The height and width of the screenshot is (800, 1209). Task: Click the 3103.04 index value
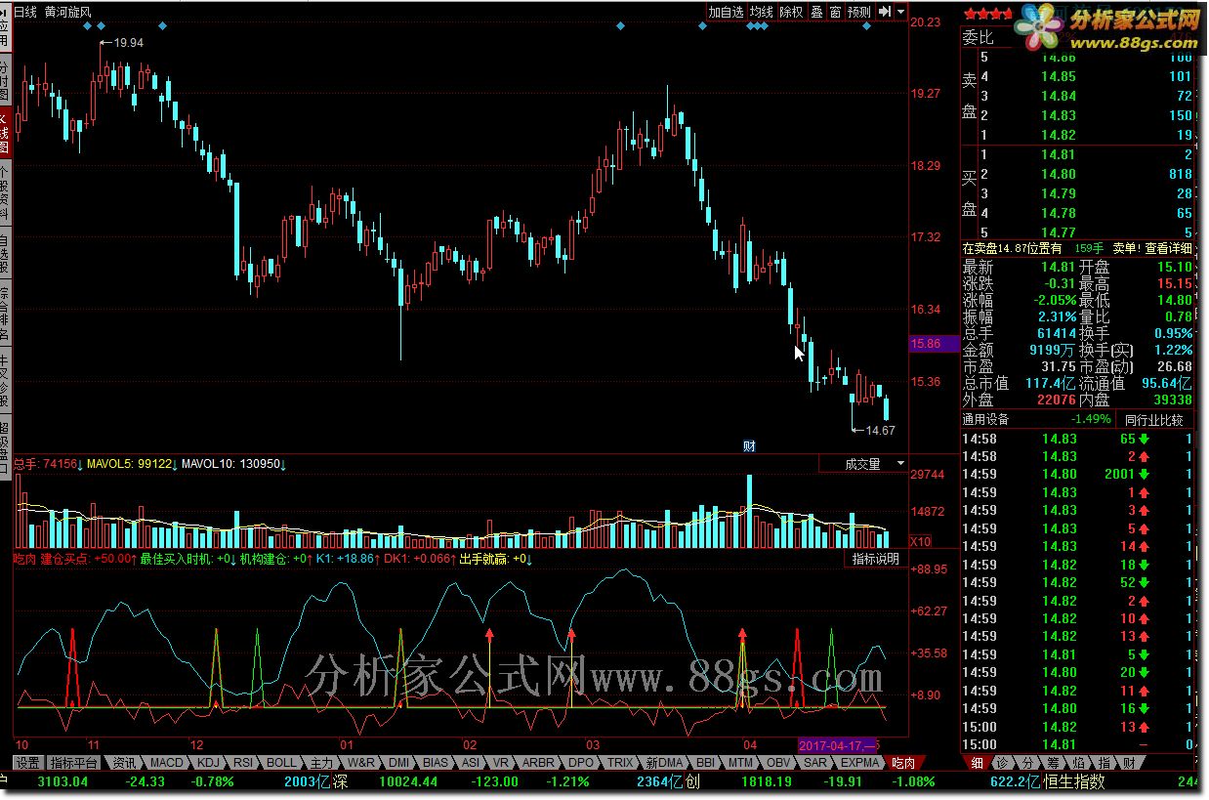tap(63, 781)
